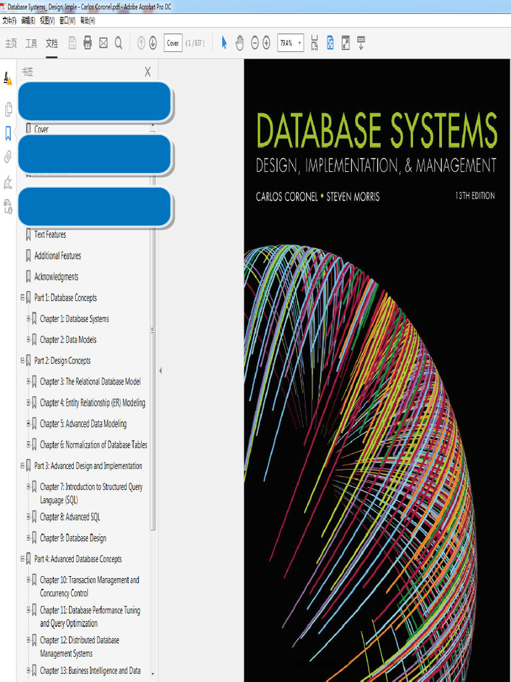Open the 窗口(W) menu
The width and height of the screenshot is (511, 682).
[x=67, y=21]
